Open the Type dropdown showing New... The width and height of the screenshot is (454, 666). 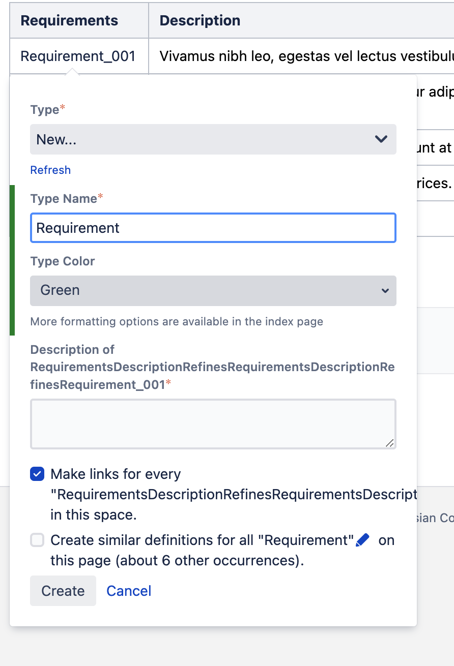tap(213, 139)
